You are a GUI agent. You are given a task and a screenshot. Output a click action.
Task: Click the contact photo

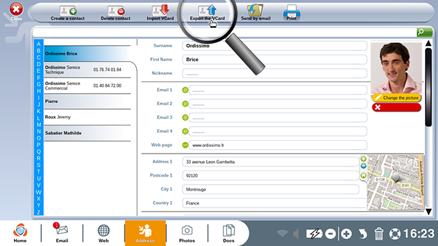(x=396, y=68)
